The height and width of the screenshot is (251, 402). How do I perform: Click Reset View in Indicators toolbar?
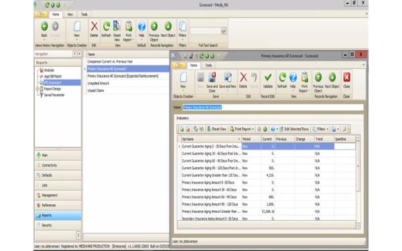coord(216,129)
